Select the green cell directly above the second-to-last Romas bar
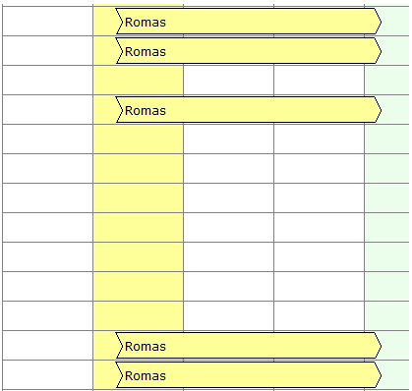Viewport: 412px width, 391px height. 386,316
